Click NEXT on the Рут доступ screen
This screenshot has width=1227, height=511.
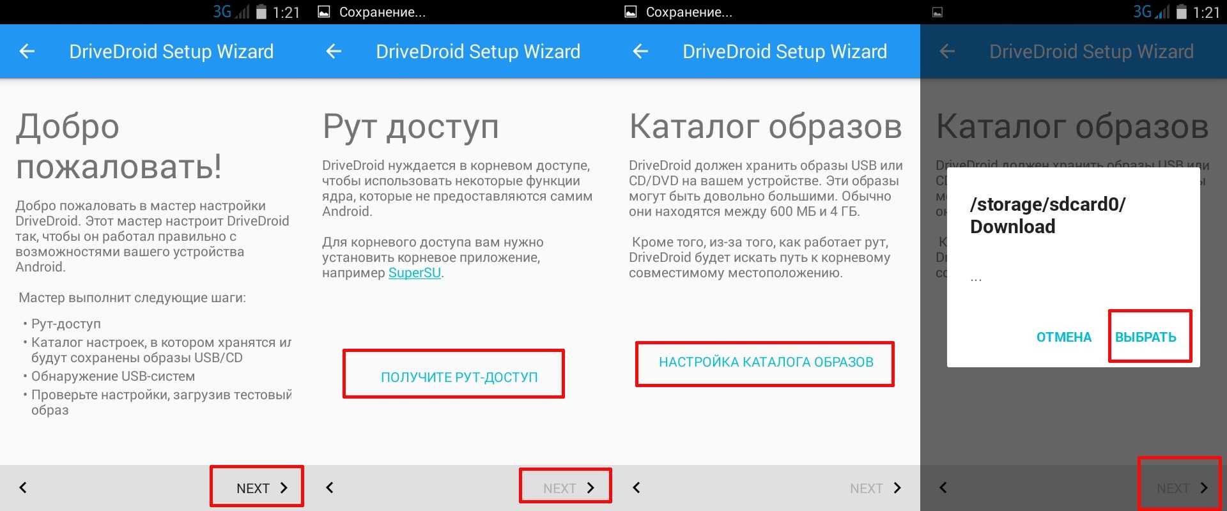pos(568,488)
